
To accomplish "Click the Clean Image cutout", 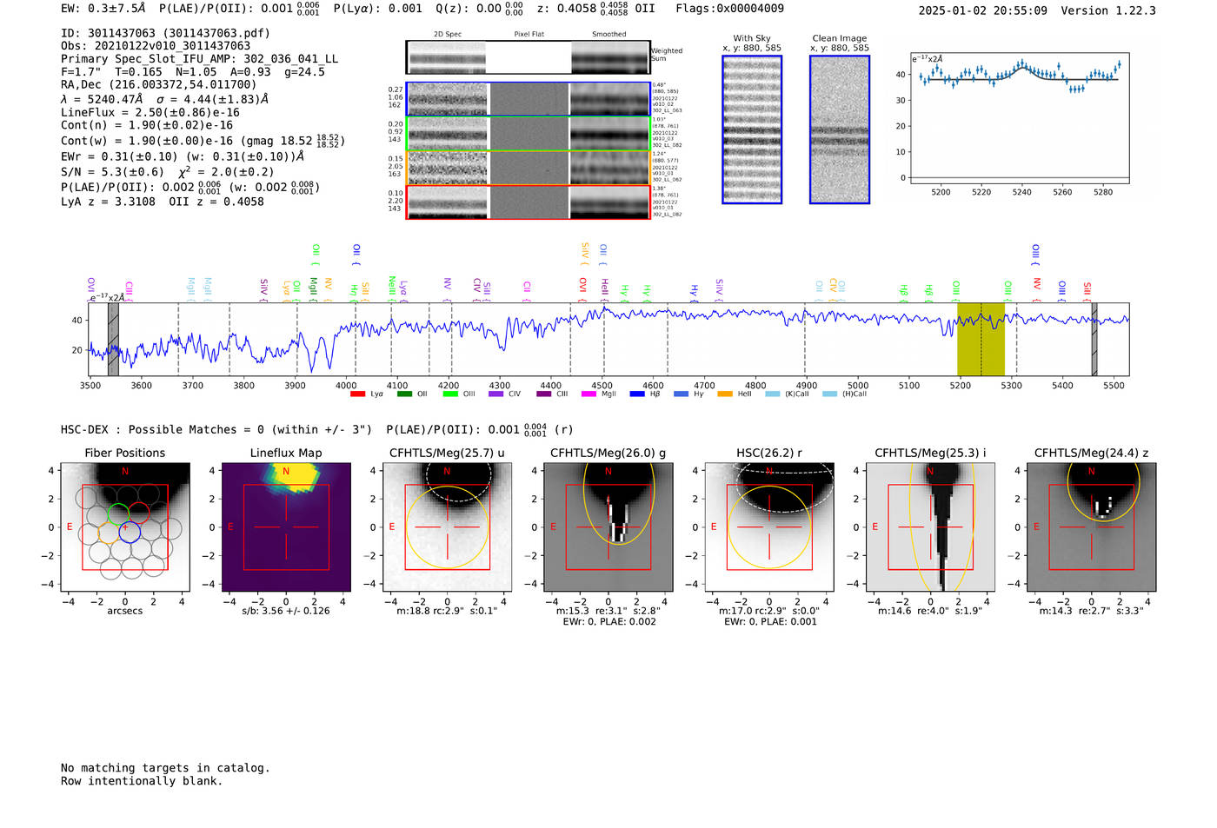I will (x=840, y=129).
